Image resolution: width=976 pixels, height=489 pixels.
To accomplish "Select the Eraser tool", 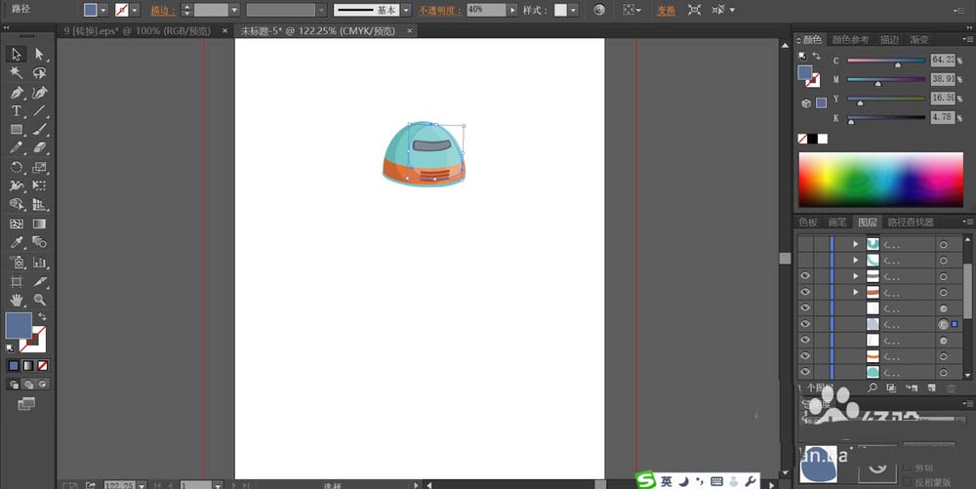I will click(39, 148).
